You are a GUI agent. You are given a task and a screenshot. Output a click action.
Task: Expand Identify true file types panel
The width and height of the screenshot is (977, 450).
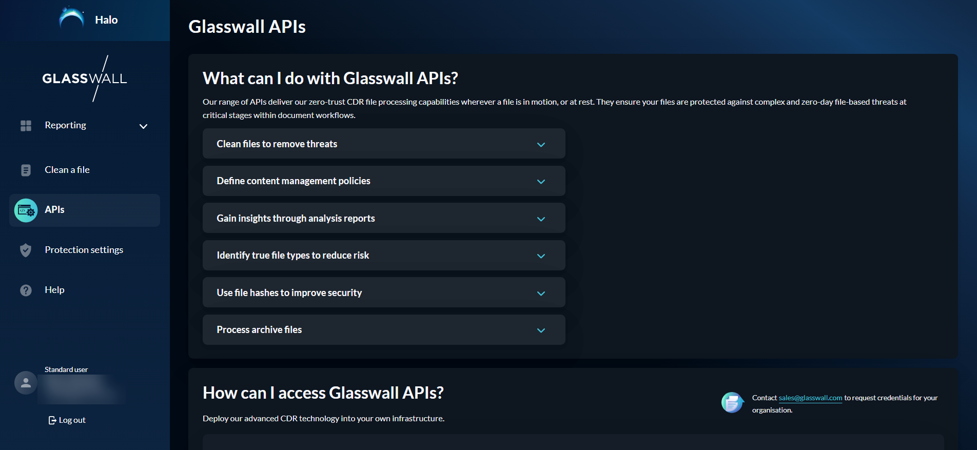[541, 256]
